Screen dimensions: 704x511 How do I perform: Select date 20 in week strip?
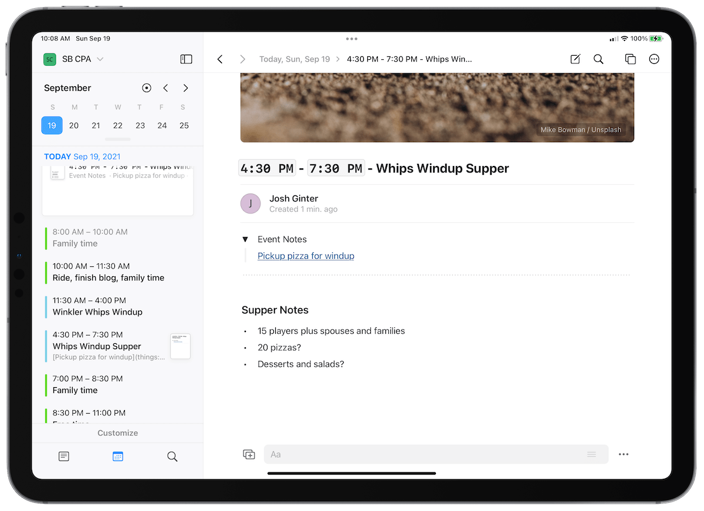pos(74,125)
